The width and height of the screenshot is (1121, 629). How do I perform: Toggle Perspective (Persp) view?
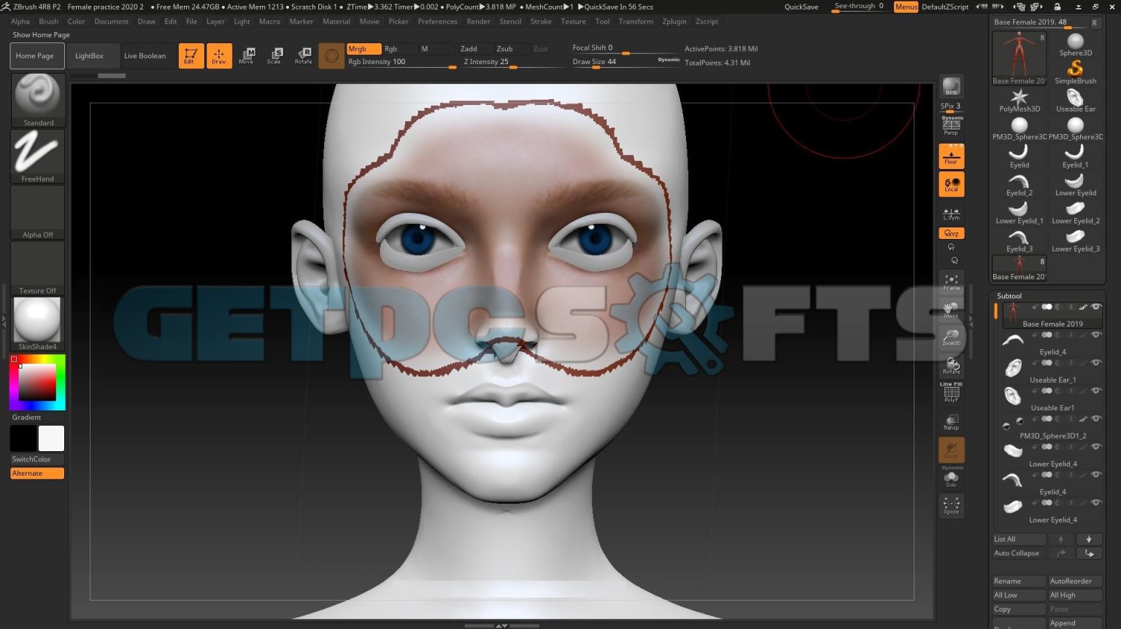[x=951, y=126]
